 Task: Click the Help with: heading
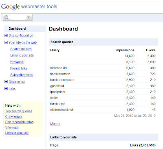pos(13,105)
